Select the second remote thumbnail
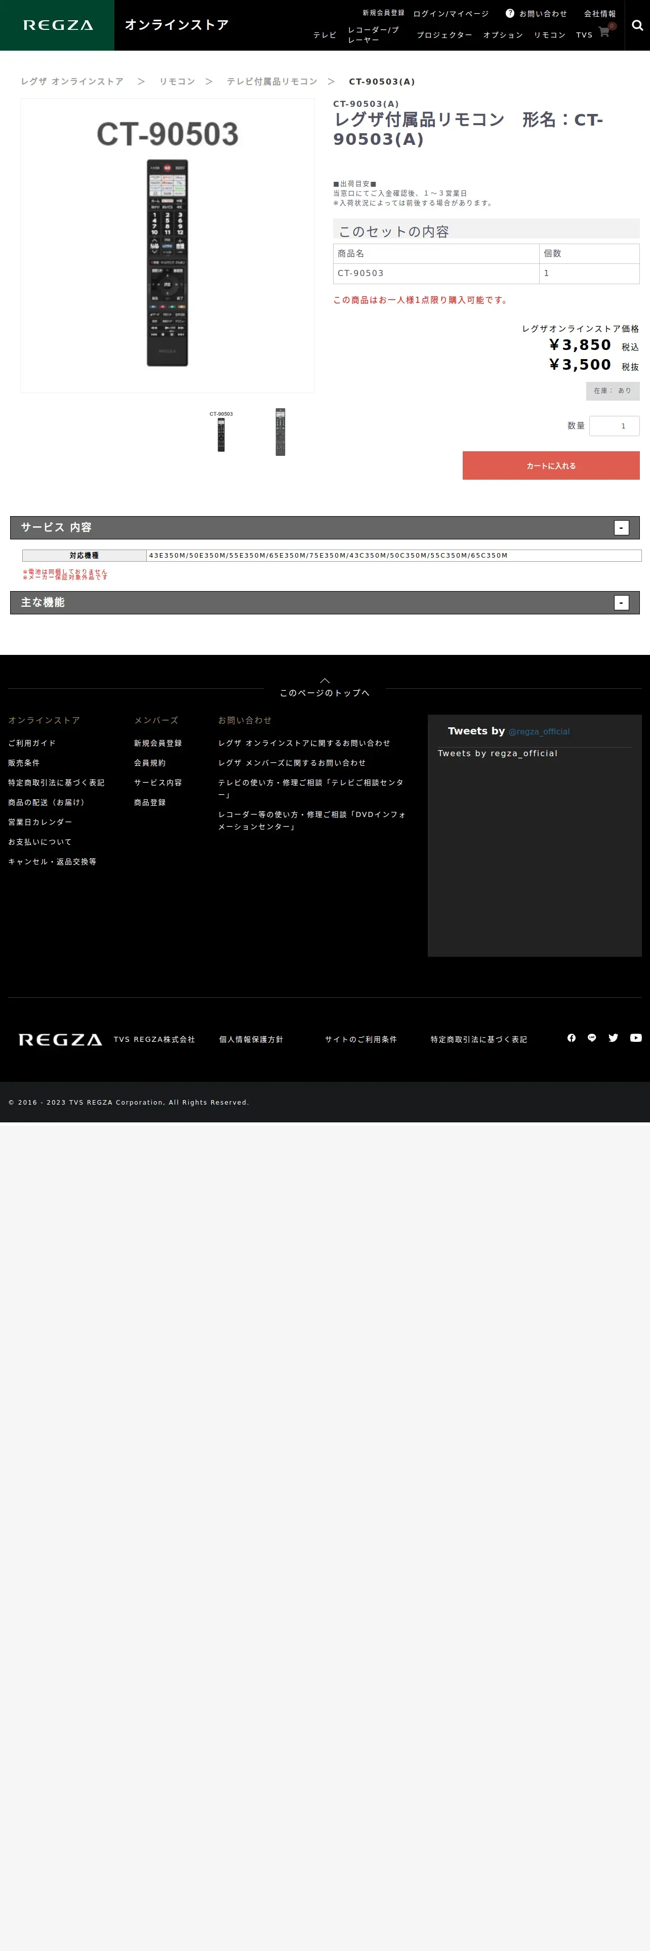This screenshot has height=1951, width=650. click(x=280, y=432)
